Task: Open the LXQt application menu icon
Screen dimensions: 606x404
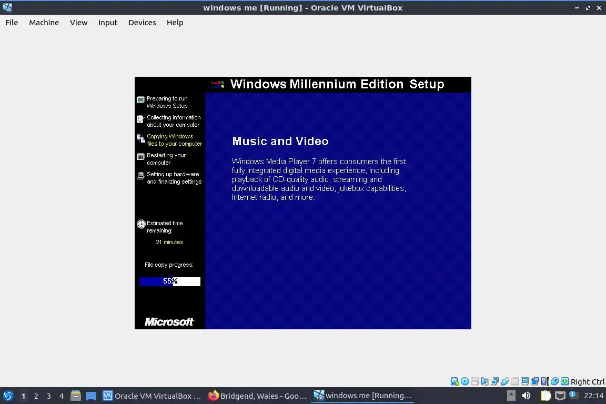Action: (x=8, y=396)
